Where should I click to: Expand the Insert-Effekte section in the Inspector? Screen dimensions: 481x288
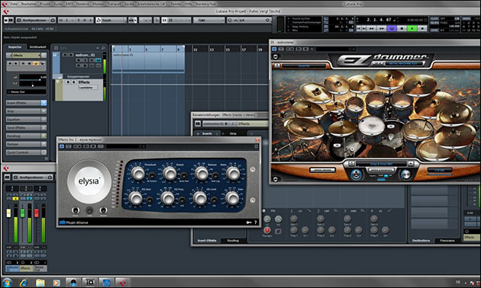pyautogui.click(x=26, y=103)
